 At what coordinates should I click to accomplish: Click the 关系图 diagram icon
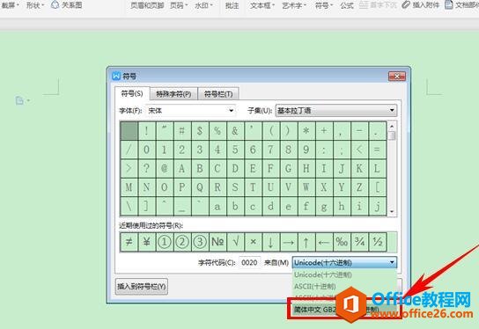[55, 5]
